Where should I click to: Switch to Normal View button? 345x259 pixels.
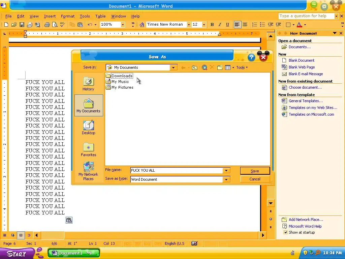5,235
